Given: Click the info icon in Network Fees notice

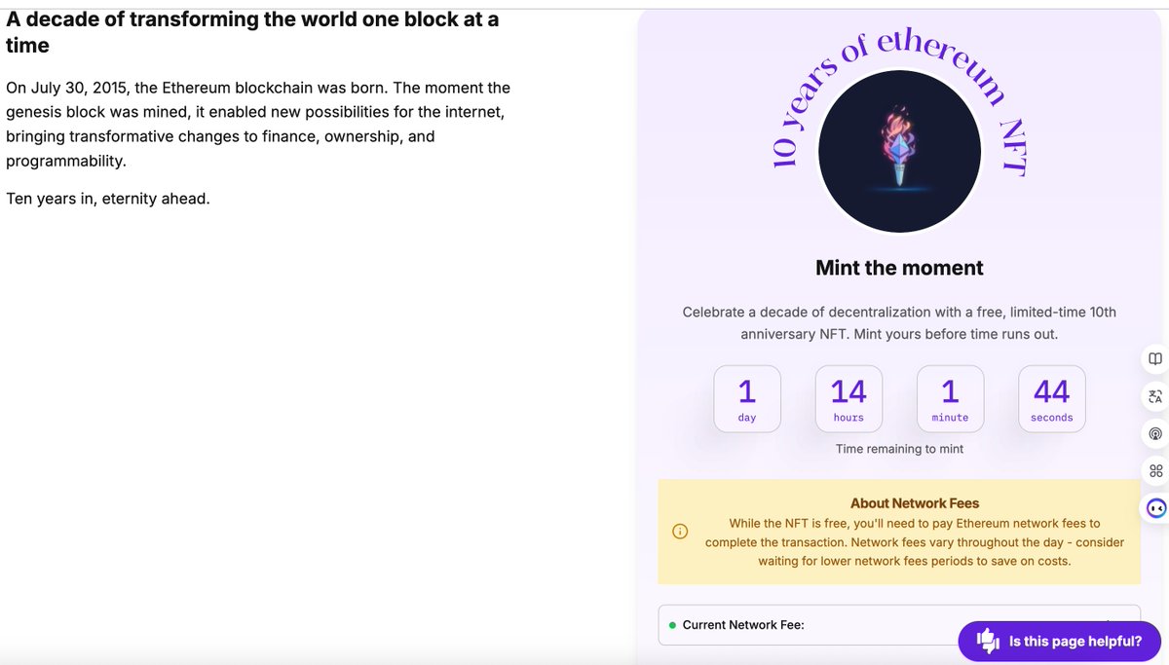Looking at the screenshot, I should (680, 532).
